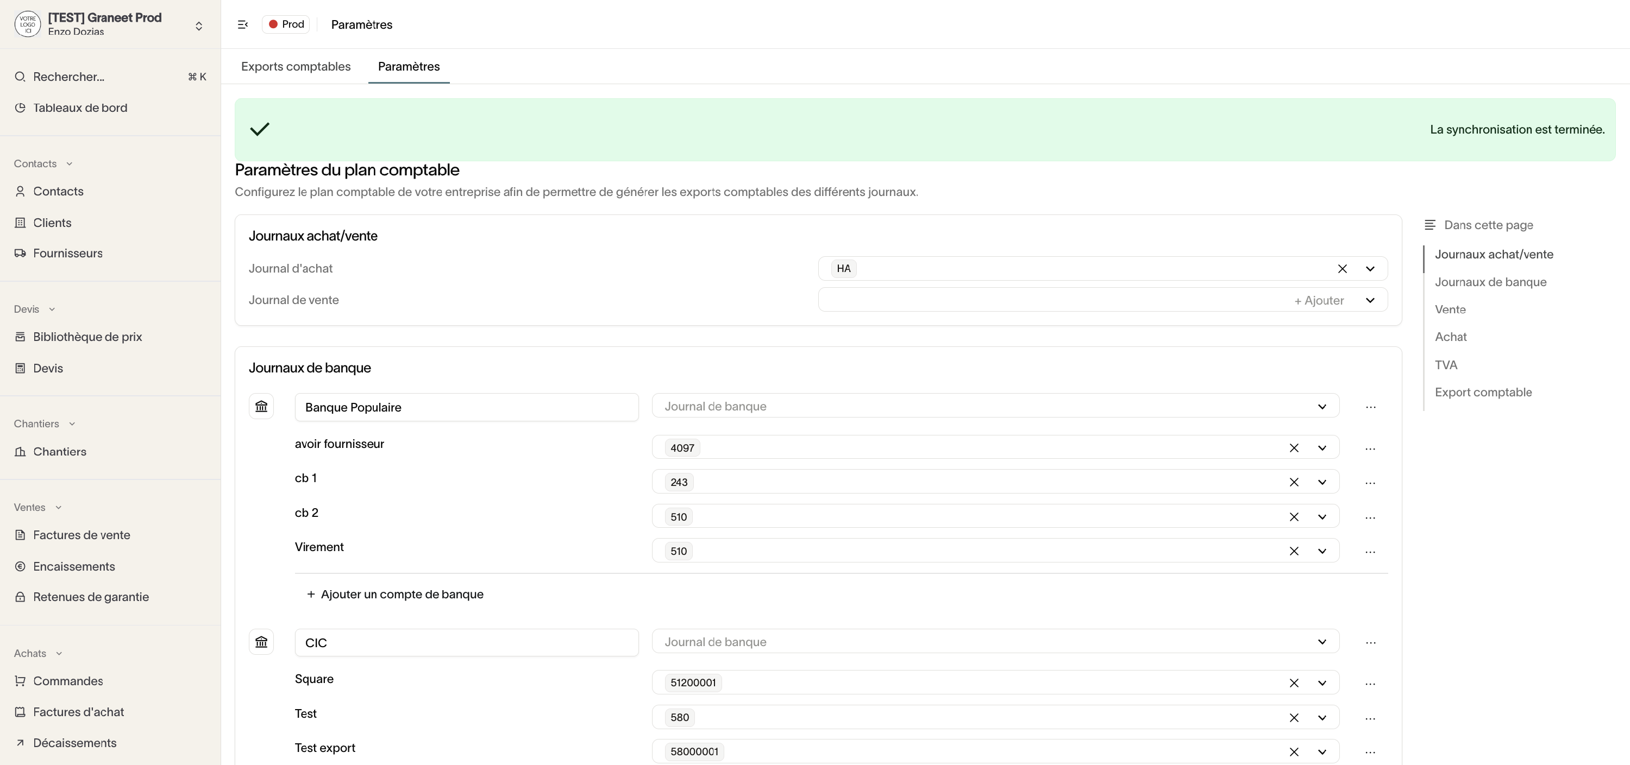Image resolution: width=1630 pixels, height=765 pixels.
Task: Jump to the TVA section in the page outline
Action: 1446,365
